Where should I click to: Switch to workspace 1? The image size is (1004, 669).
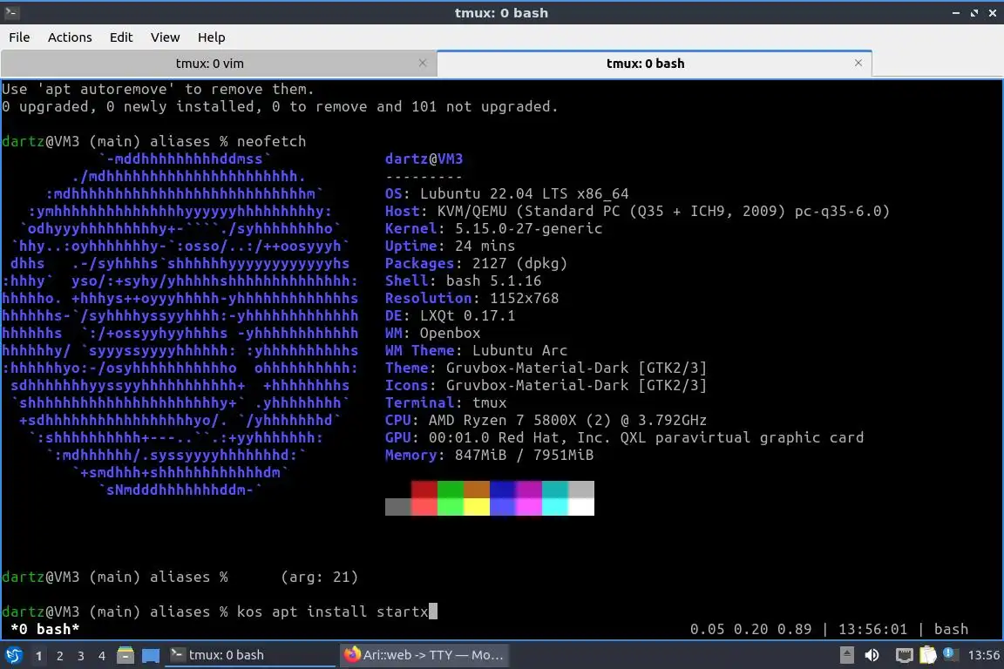point(39,656)
